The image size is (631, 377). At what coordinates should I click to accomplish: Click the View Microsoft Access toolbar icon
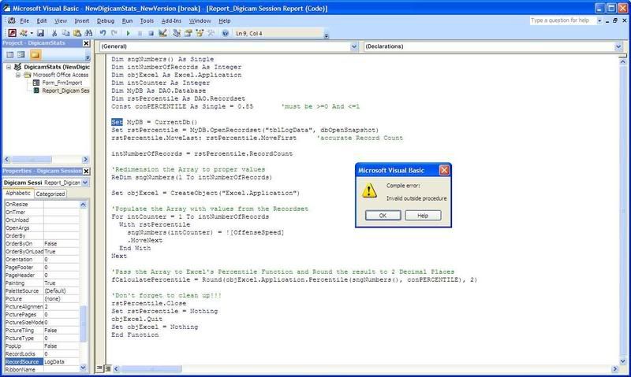(12, 33)
